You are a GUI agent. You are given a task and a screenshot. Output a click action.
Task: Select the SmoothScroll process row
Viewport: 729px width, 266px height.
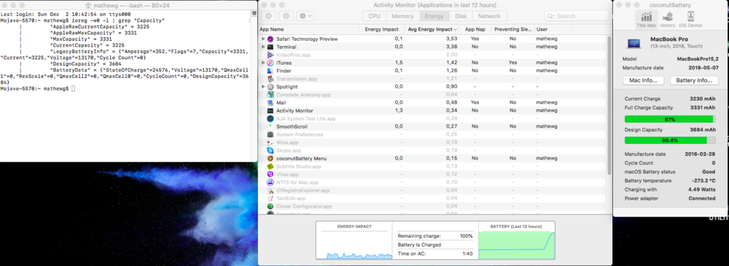click(432, 127)
